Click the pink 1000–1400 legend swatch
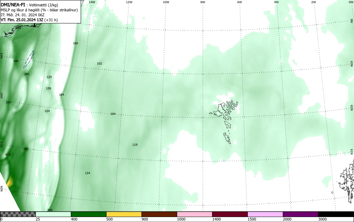The height and width of the screenshot is (222, 354). pos(195,214)
